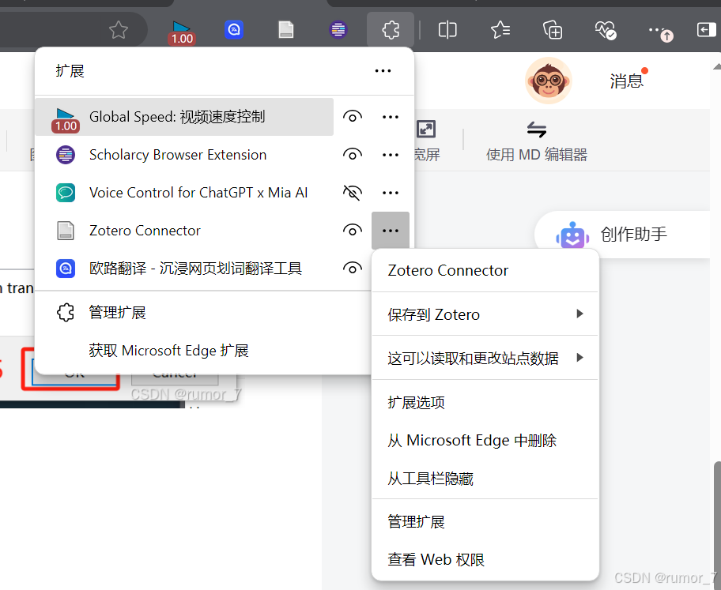This screenshot has height=590, width=721.
Task: Expand 这可以读取和更改站点数据 submenu
Action: point(485,358)
